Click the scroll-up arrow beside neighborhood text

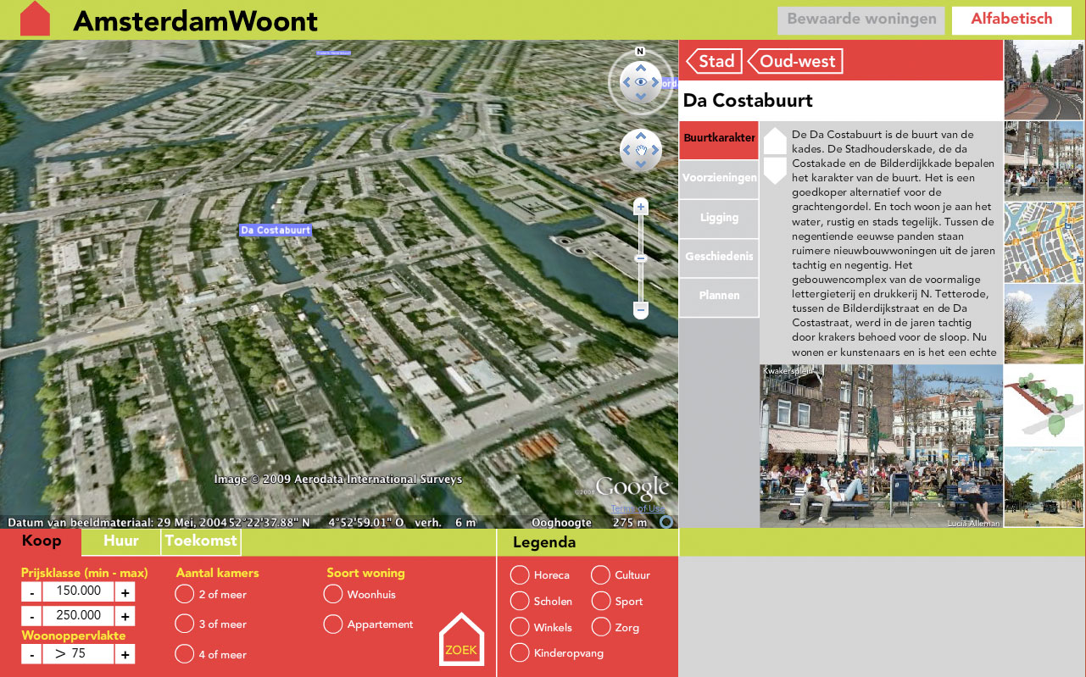[775, 140]
